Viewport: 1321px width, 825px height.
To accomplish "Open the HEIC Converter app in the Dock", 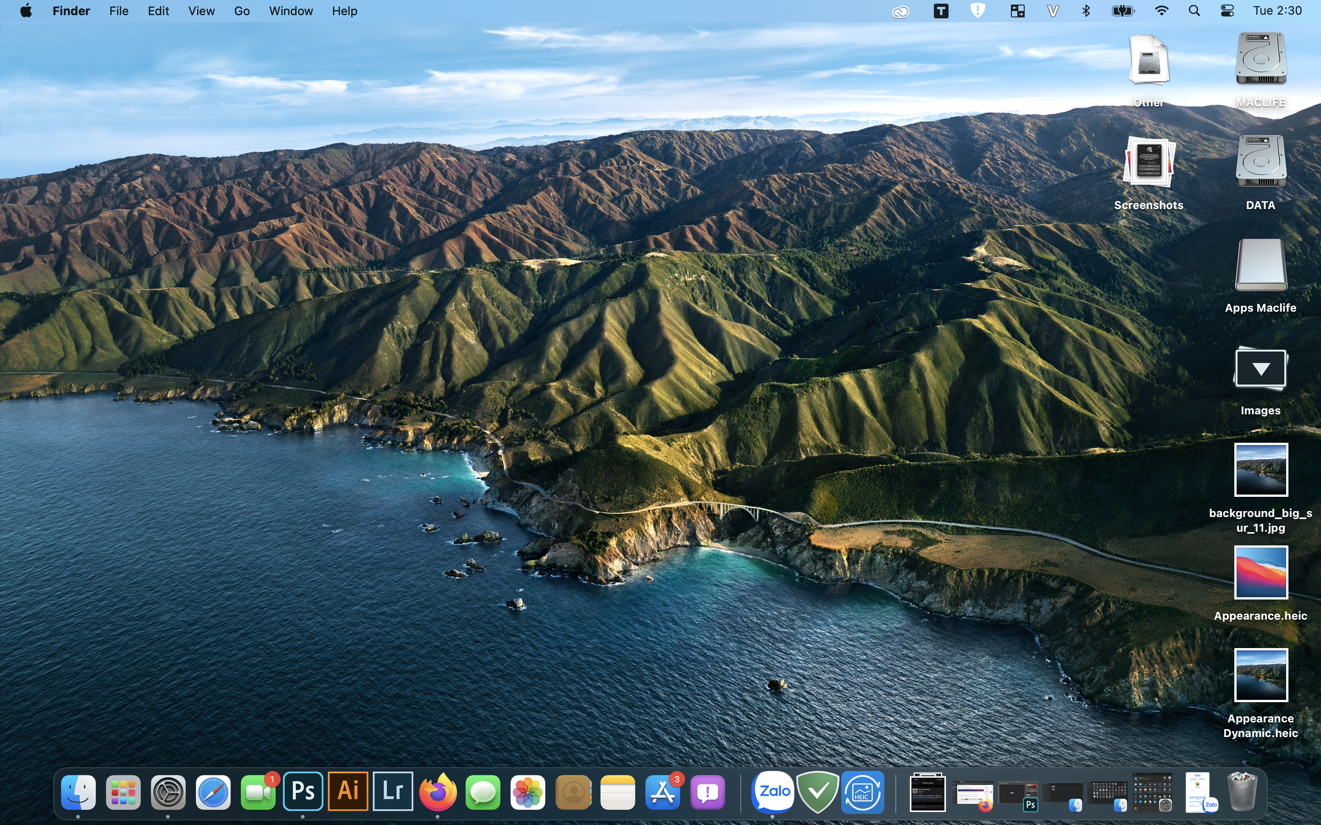I will [x=863, y=792].
